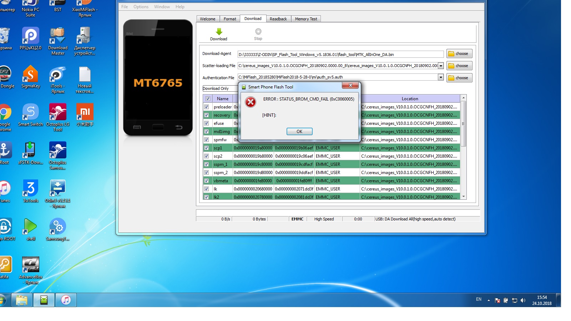Toggle the select-all checkbox in table header
The height and width of the screenshot is (321, 571).
(x=208, y=99)
